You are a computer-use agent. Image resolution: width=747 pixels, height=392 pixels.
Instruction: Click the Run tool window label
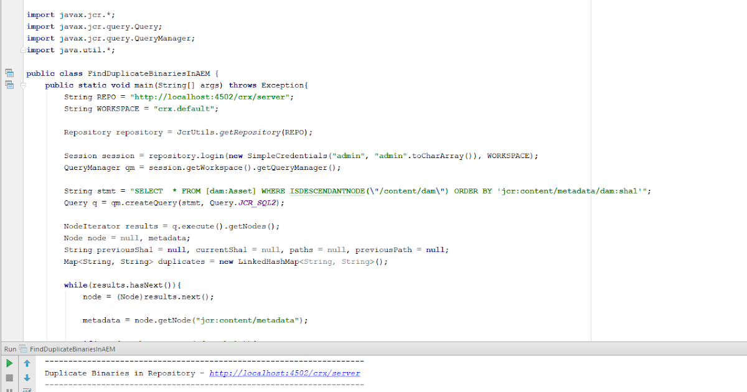(9, 349)
